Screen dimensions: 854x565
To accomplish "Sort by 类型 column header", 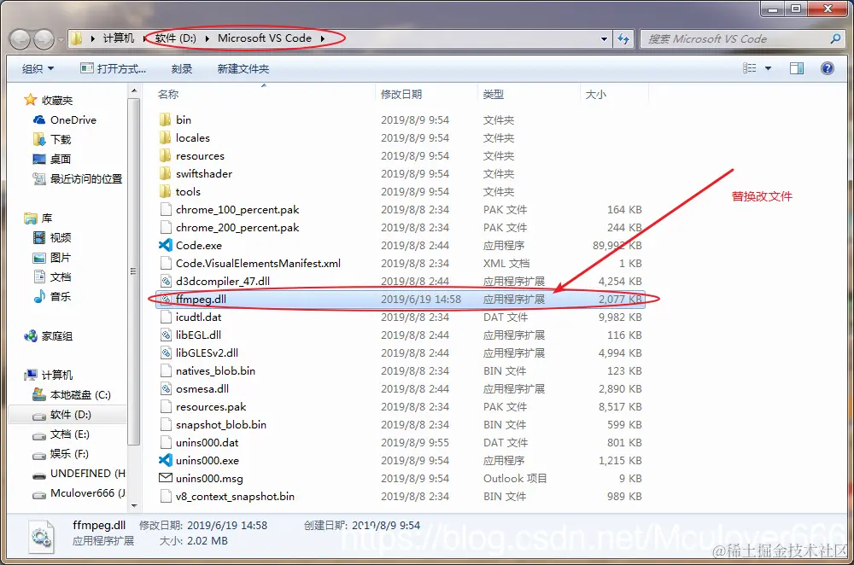I will 494,94.
